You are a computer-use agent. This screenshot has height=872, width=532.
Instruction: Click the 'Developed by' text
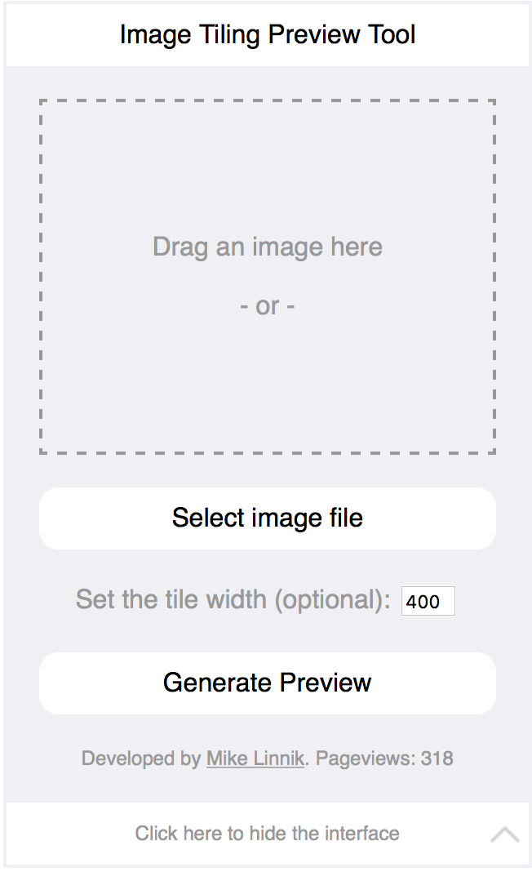pos(140,759)
